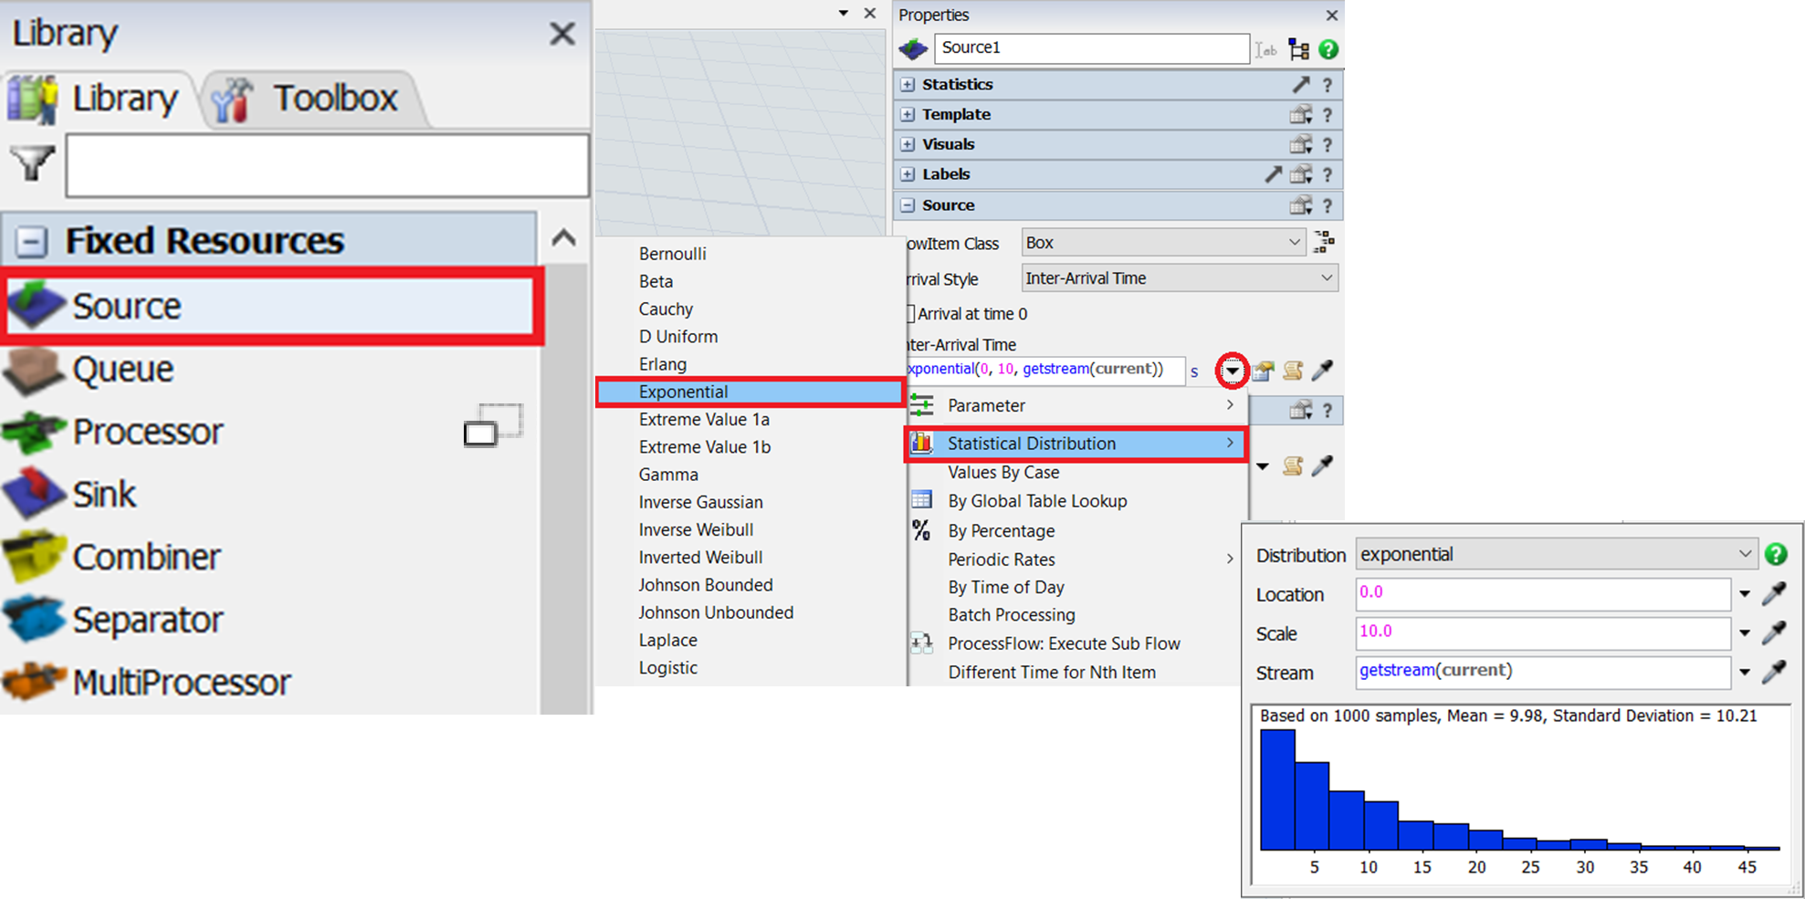Click the Scale value field

tap(1541, 632)
